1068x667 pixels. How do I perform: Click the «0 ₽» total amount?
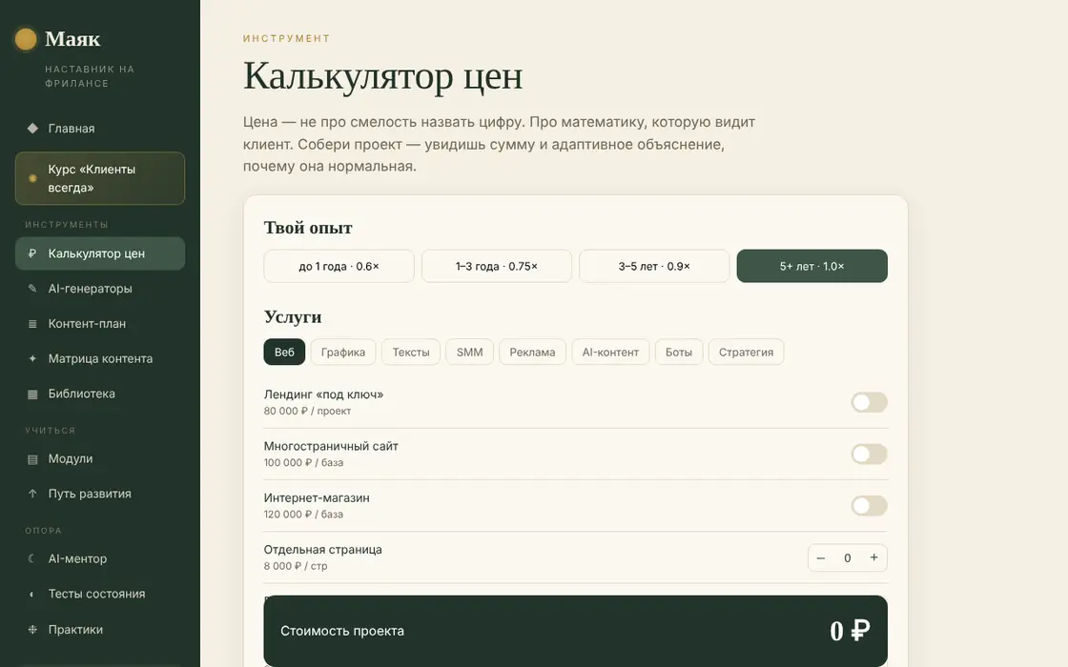pyautogui.click(x=850, y=631)
